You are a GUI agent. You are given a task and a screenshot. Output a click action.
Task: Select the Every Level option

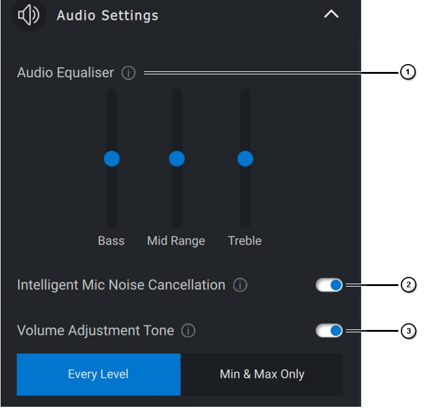point(98,374)
